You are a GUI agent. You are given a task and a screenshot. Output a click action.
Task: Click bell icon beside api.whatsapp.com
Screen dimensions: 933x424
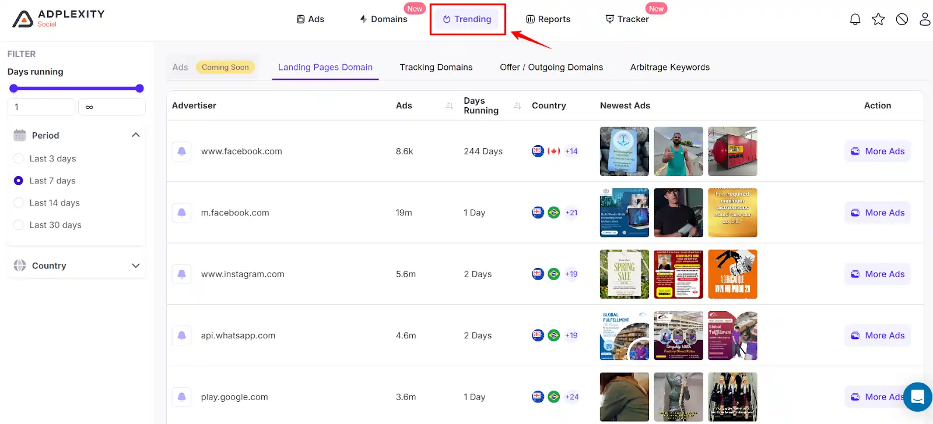[x=181, y=335]
